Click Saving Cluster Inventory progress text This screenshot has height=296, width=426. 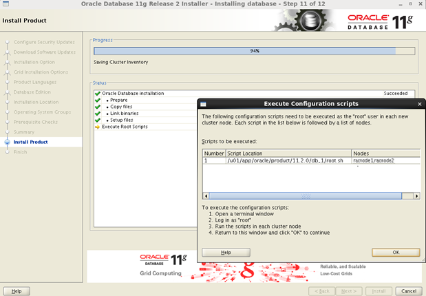click(121, 62)
